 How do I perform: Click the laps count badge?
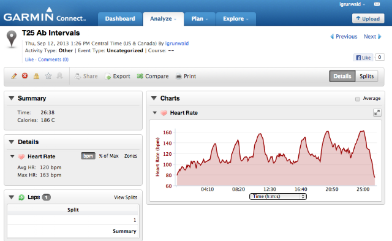(x=47, y=197)
